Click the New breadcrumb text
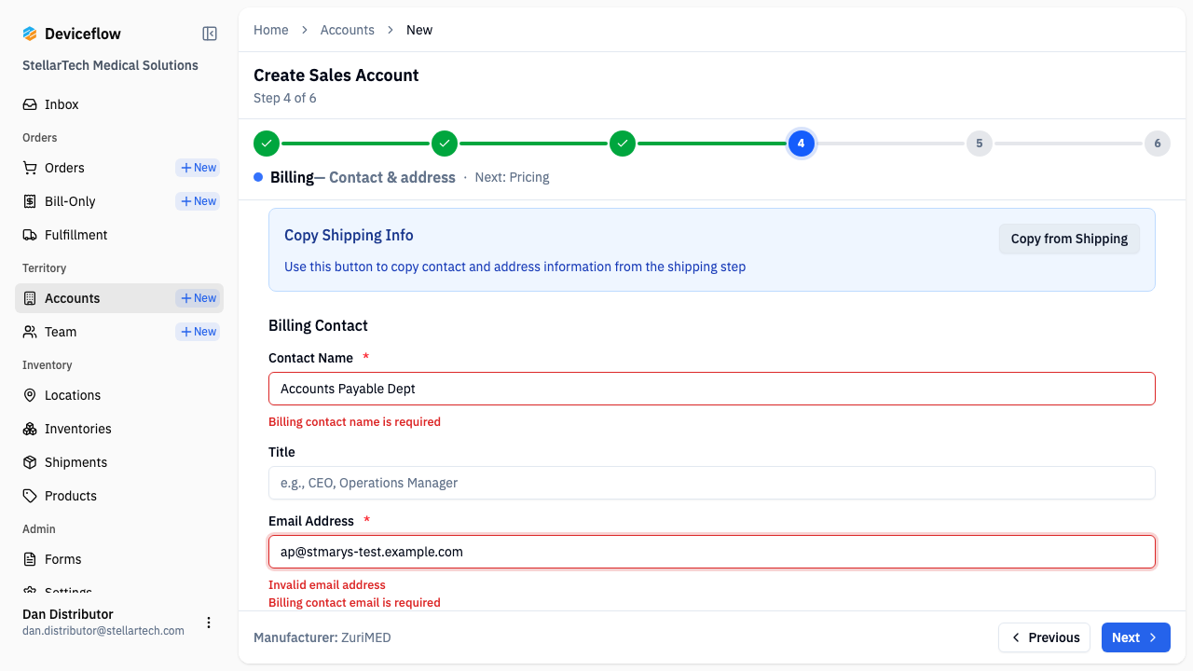The height and width of the screenshot is (671, 1193). tap(419, 30)
